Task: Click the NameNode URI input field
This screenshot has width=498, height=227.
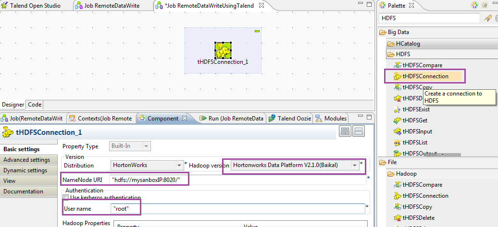Action: [237, 180]
